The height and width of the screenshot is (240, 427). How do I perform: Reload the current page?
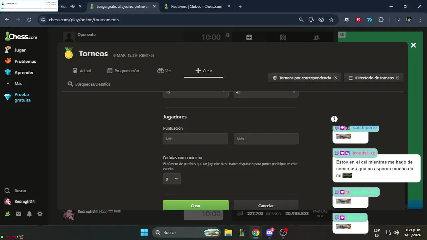(x=29, y=20)
